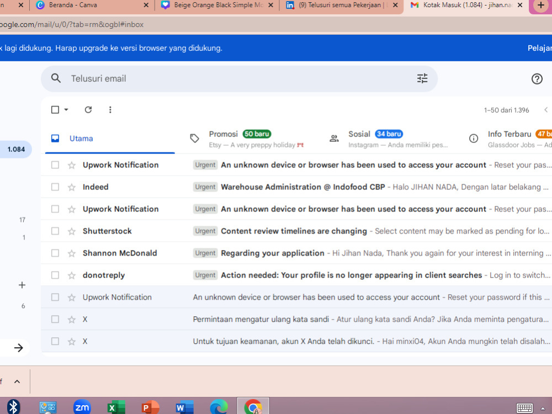The image size is (552, 414).
Task: Toggle the select-all checkbox
Action: tap(55, 110)
